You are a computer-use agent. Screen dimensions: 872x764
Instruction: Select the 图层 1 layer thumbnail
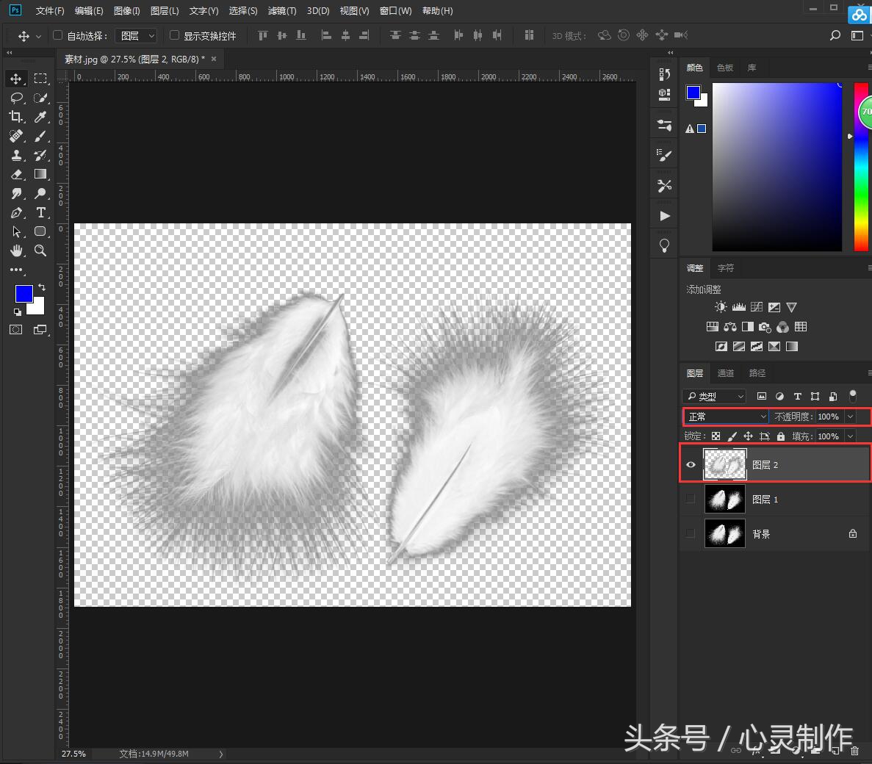(724, 500)
